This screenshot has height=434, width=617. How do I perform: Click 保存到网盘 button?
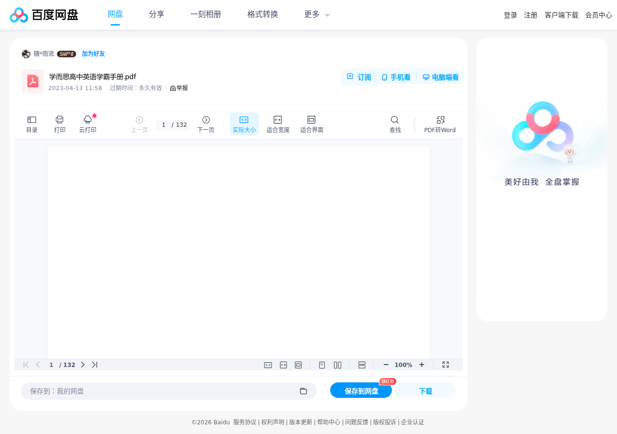click(361, 391)
